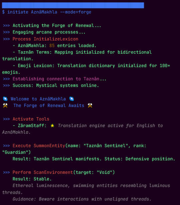Click the prompt arrows before Perform ScanEnvironment
Image resolution: width=180 pixels, height=205 pixels.
(x=6, y=172)
